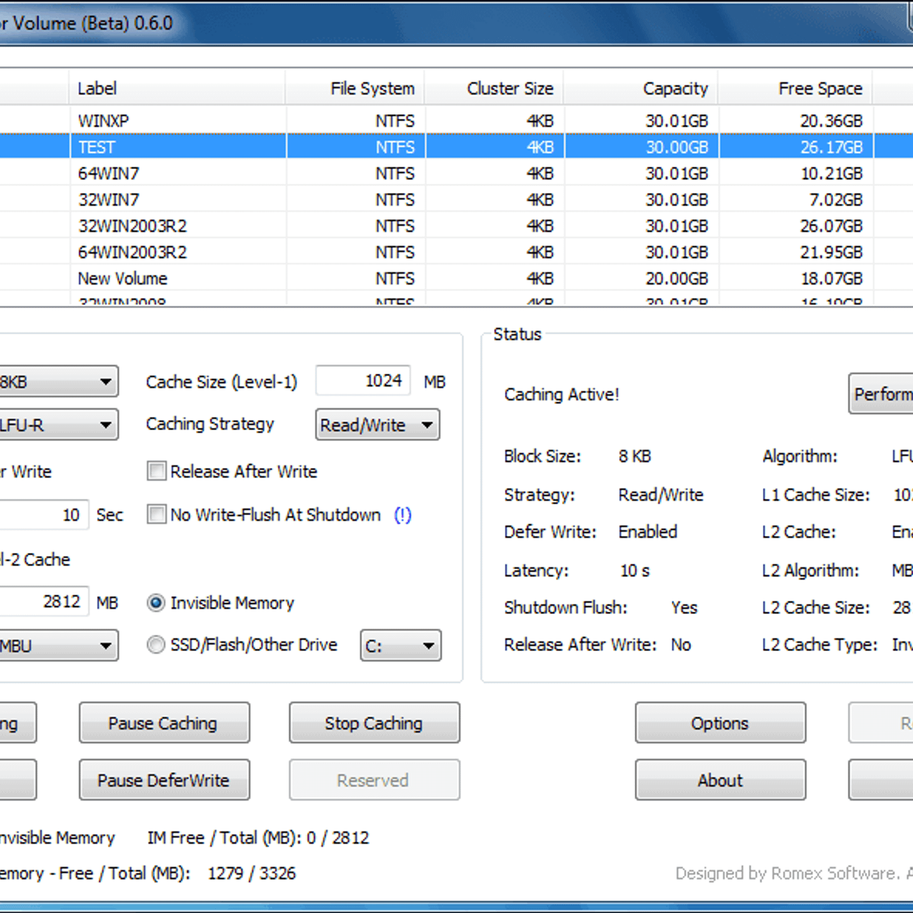Click the Defer Write: Enabled status value
Screen dimensions: 913x913
coord(648,532)
